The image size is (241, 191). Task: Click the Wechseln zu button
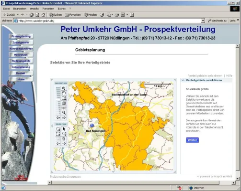(217, 21)
